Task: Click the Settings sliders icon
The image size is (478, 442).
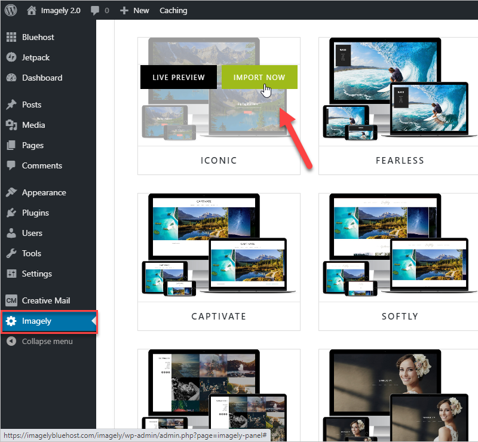Action: click(11, 274)
